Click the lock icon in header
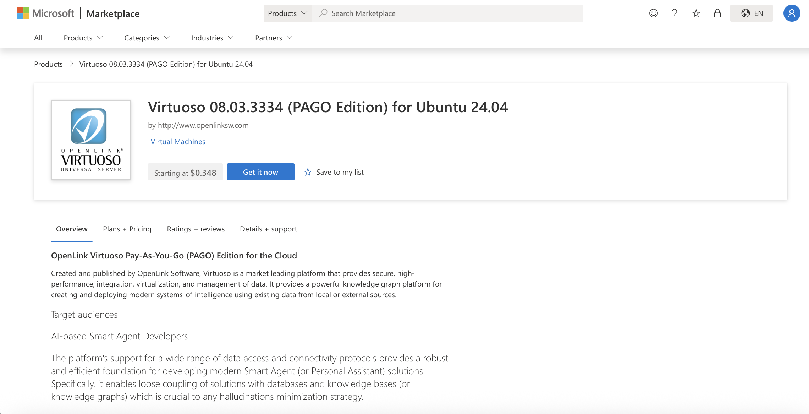Screen dimensions: 809x414 coord(717,13)
